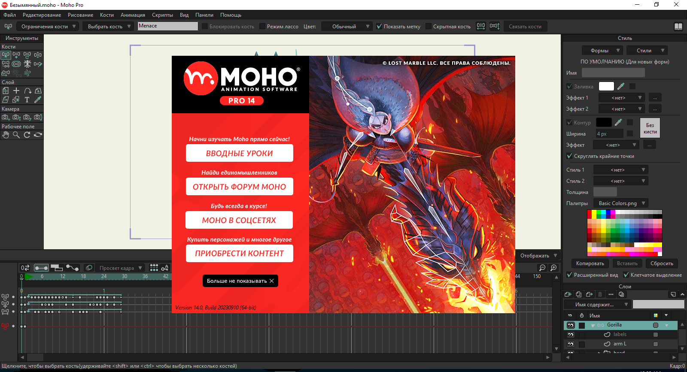Click the bone name field Menace
Screen dimensions: 687x372
point(167,26)
